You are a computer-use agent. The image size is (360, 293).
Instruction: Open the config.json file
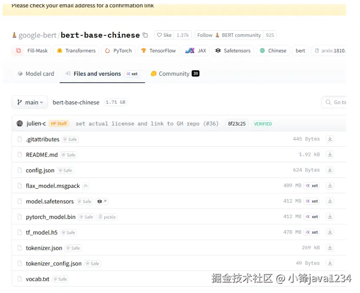40,171
